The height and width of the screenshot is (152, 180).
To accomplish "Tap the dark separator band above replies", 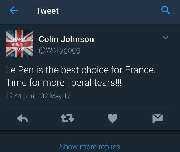I will [90, 132].
